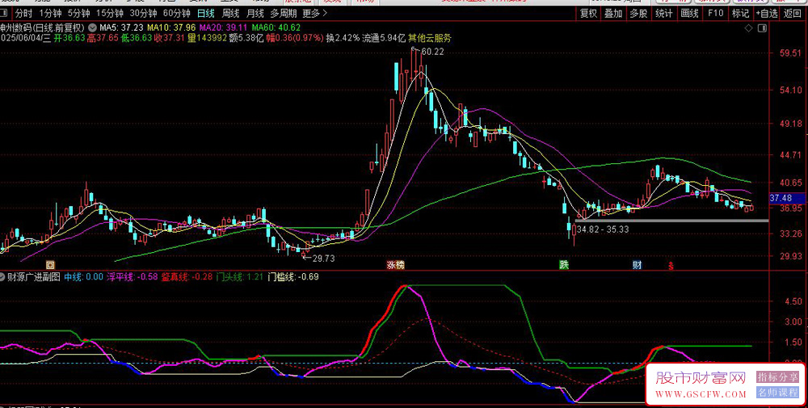The width and height of the screenshot is (808, 408).
Task: Open the 统计 statistics tool
Action: point(664,14)
